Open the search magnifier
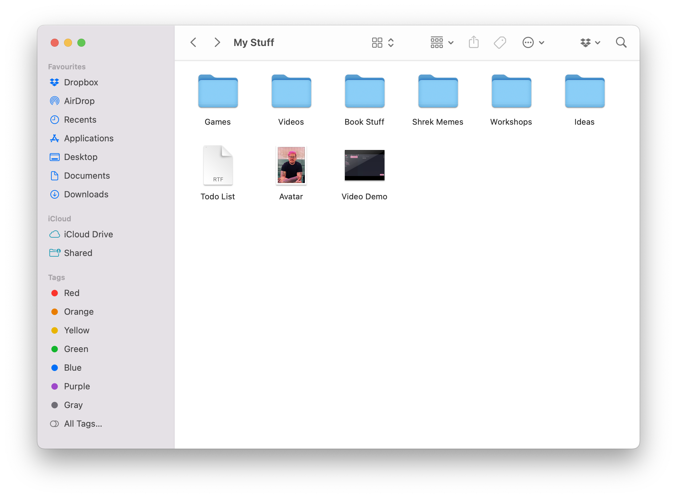The width and height of the screenshot is (677, 498). click(x=621, y=42)
